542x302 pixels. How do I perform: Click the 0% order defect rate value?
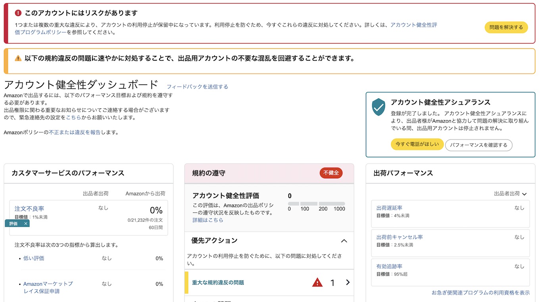(156, 210)
